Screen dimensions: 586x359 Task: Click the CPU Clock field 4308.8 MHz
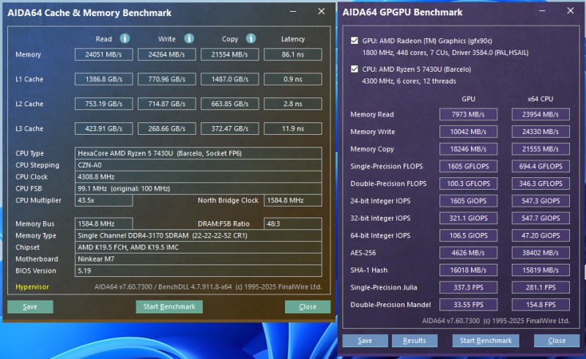coord(199,177)
